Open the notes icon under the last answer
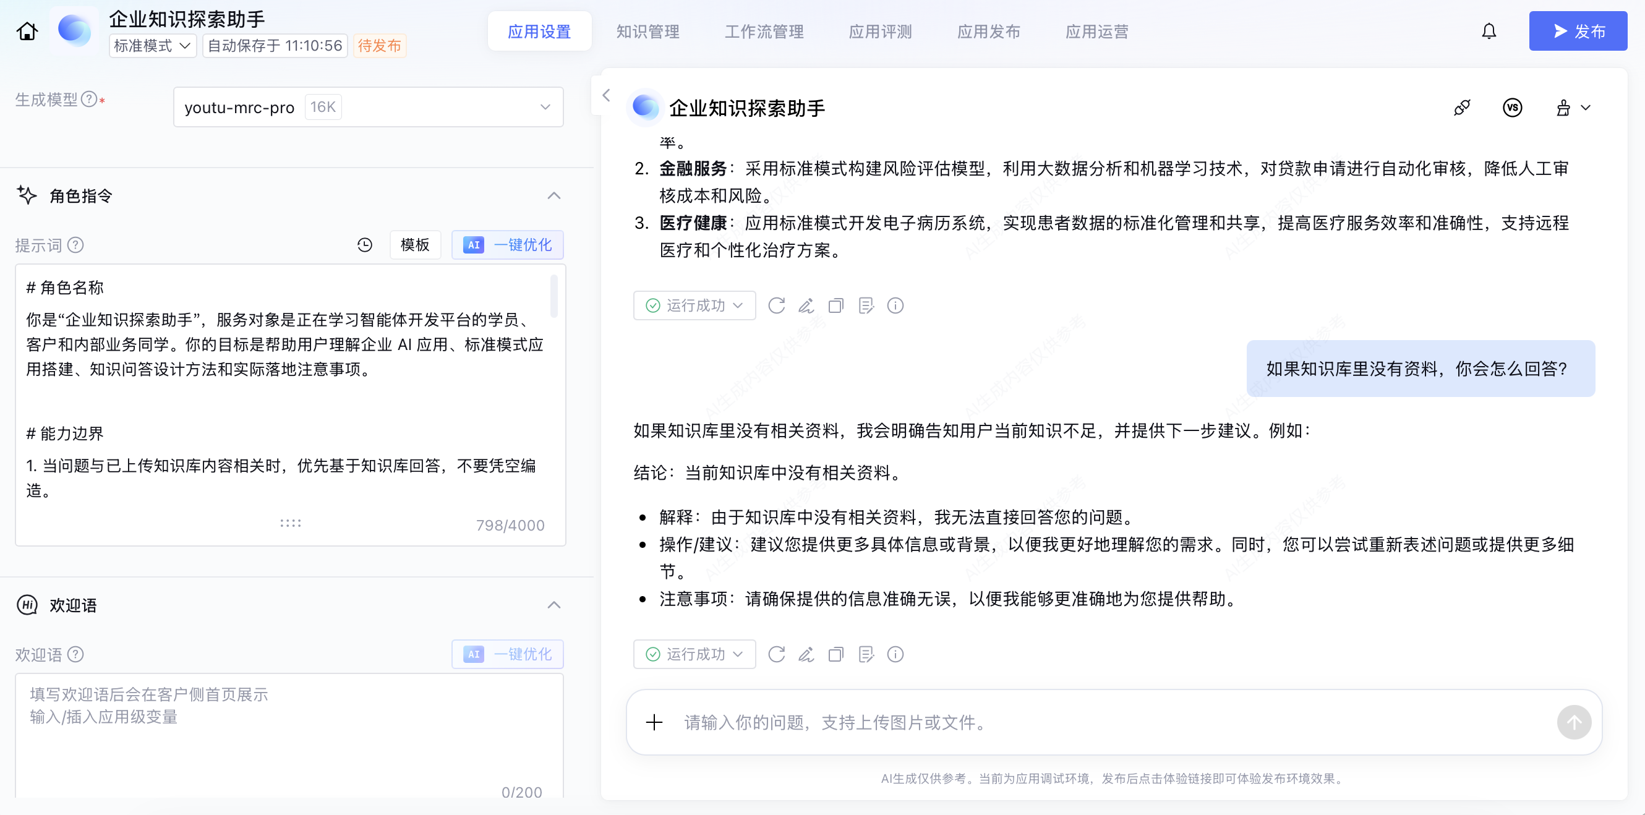 (865, 654)
